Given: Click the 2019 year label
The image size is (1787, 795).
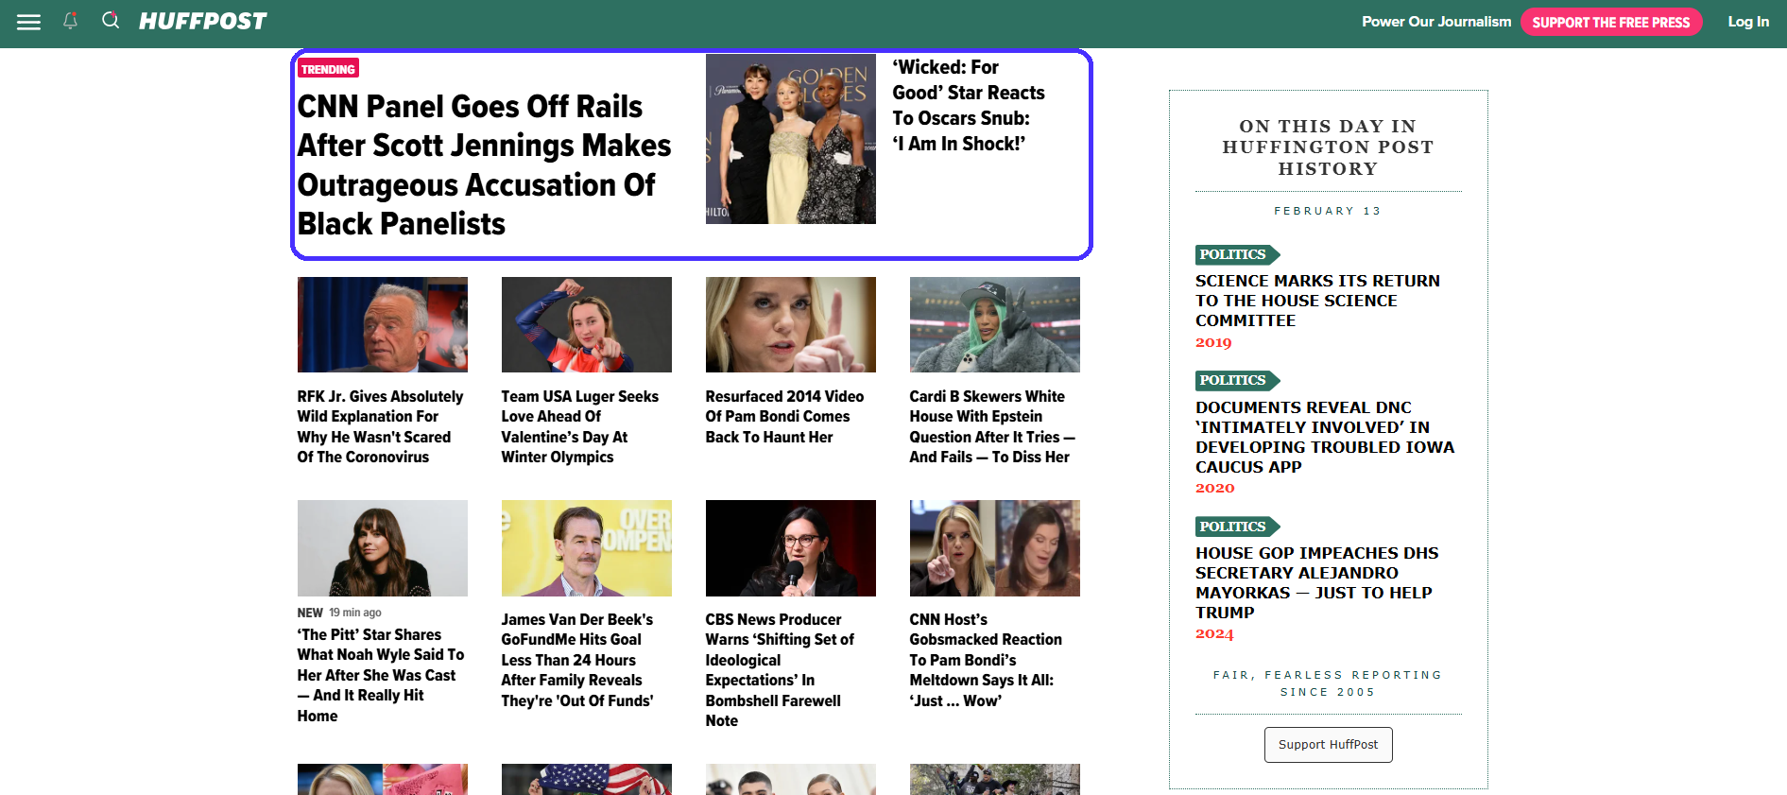Looking at the screenshot, I should coord(1213,342).
